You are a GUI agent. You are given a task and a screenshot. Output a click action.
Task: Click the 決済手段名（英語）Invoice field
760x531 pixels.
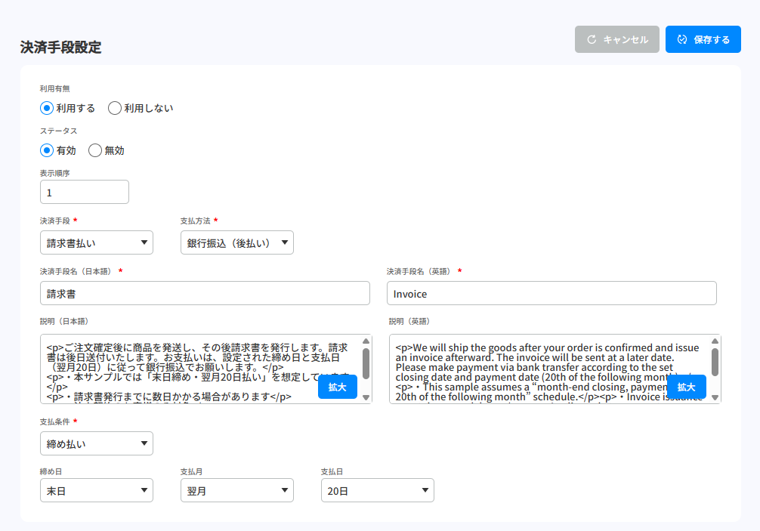click(551, 293)
